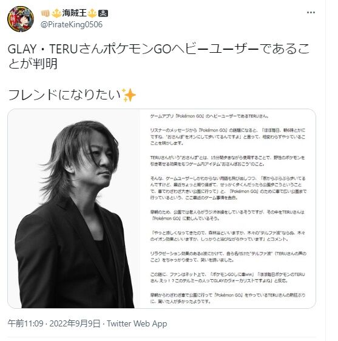338x341 pixels.
Task: Click the sparkles emoji after フレンドになりたい
Action: (129, 95)
